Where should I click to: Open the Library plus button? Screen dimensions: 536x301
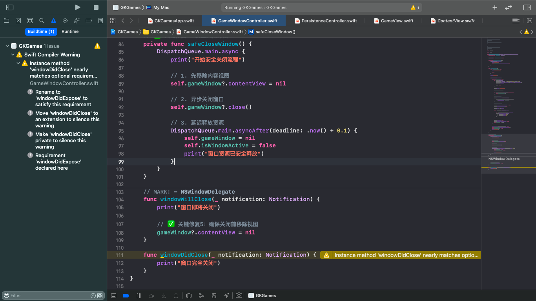pos(495,7)
